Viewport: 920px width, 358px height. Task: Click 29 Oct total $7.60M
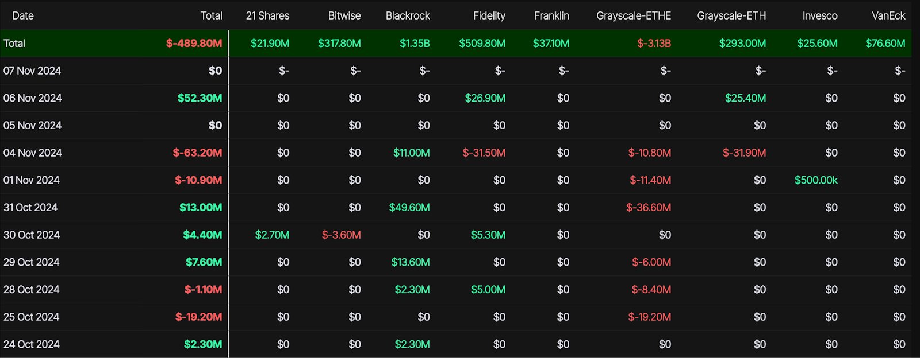pos(204,262)
